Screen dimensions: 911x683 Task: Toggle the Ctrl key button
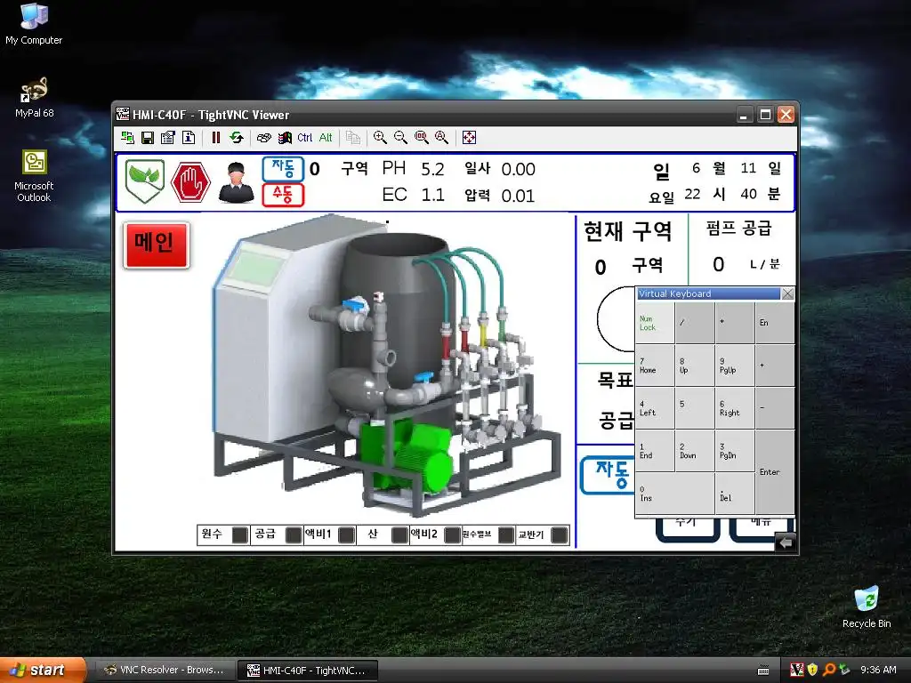point(305,138)
